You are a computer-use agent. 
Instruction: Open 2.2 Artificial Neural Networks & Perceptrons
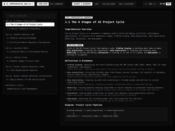point(30,42)
